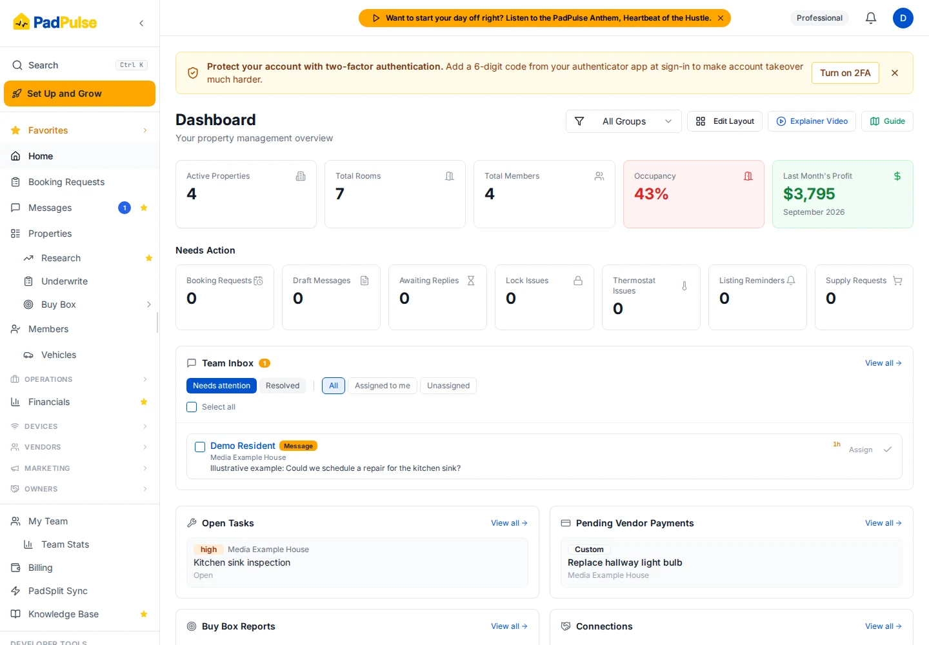The height and width of the screenshot is (645, 929).
Task: Open the user avatar D menu
Action: click(x=903, y=18)
